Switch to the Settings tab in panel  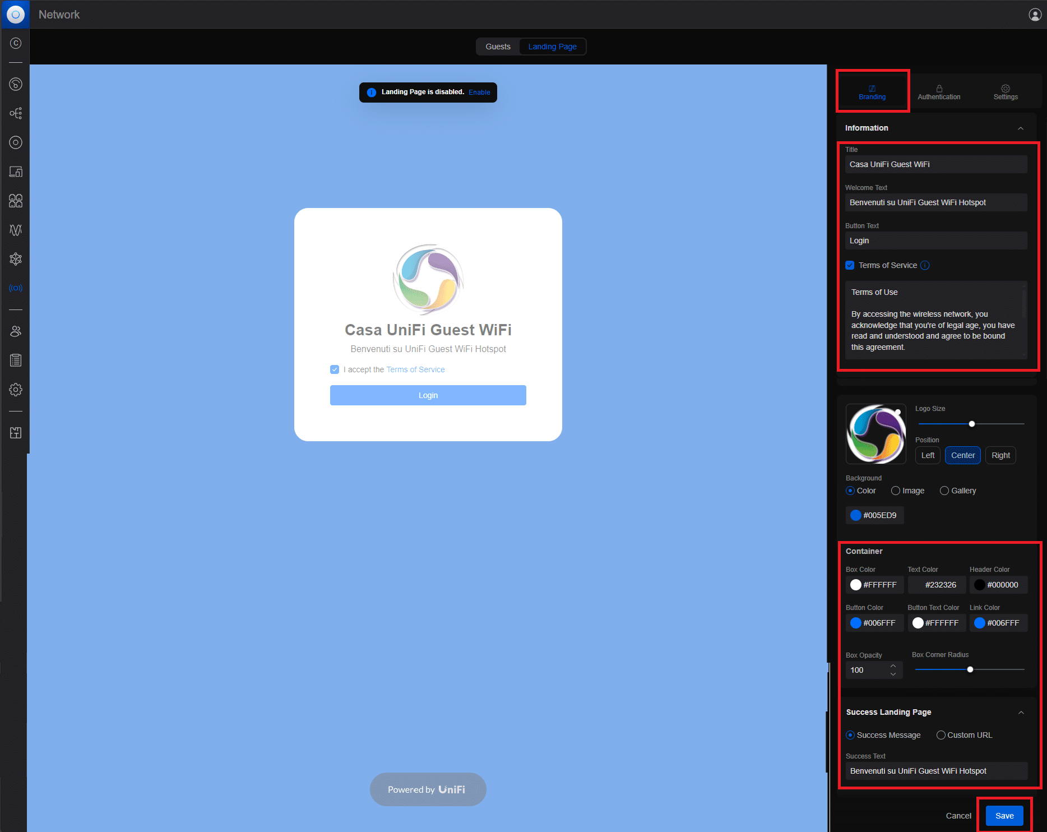pos(1006,92)
